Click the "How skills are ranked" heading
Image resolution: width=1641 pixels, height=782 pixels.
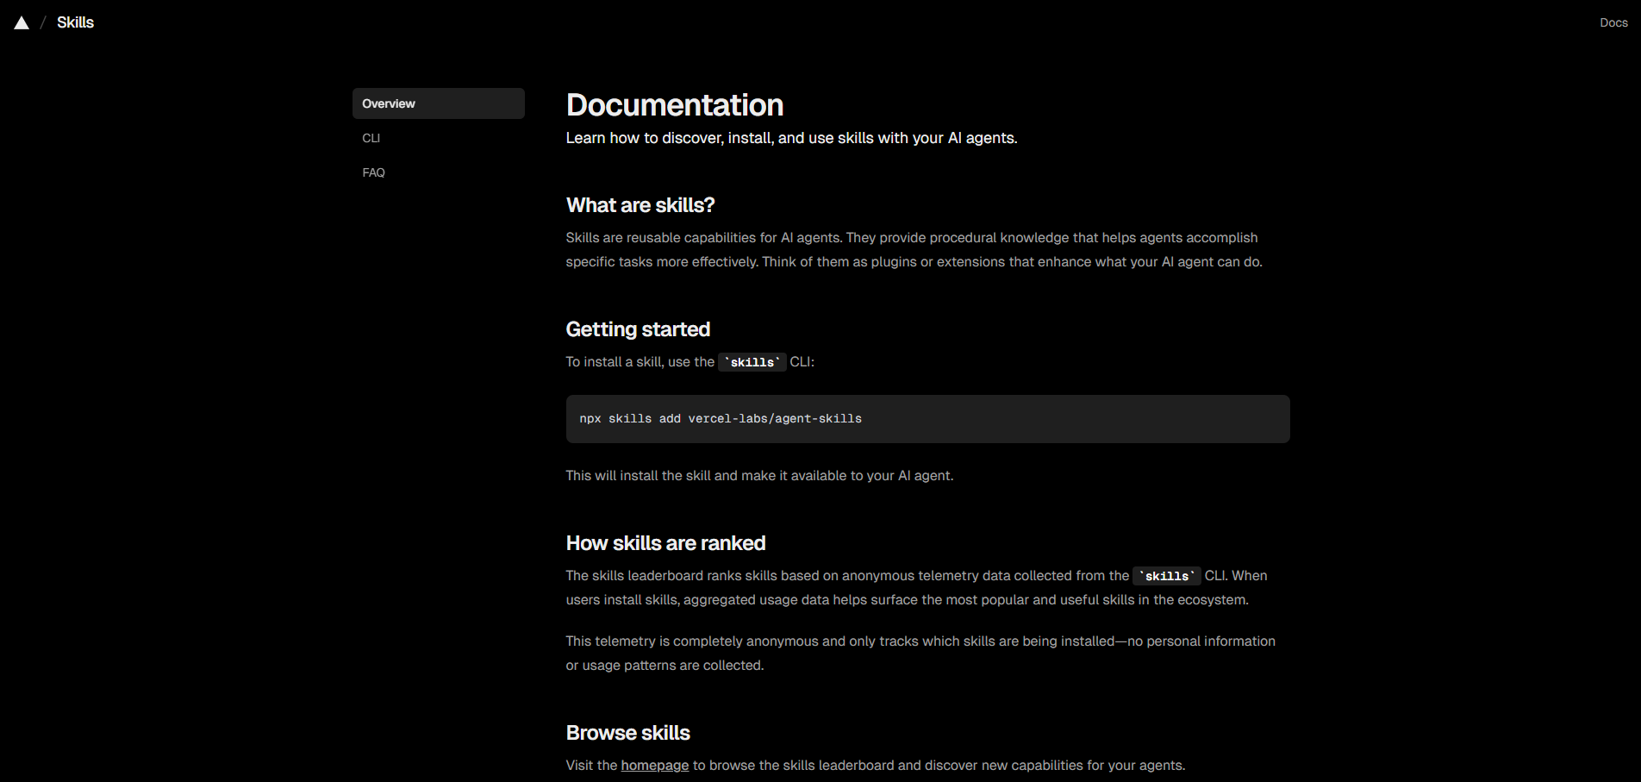click(x=665, y=543)
